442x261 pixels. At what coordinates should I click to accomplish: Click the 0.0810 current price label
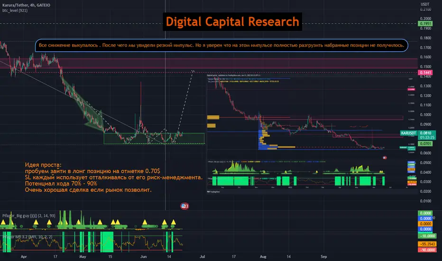pyautogui.click(x=426, y=133)
